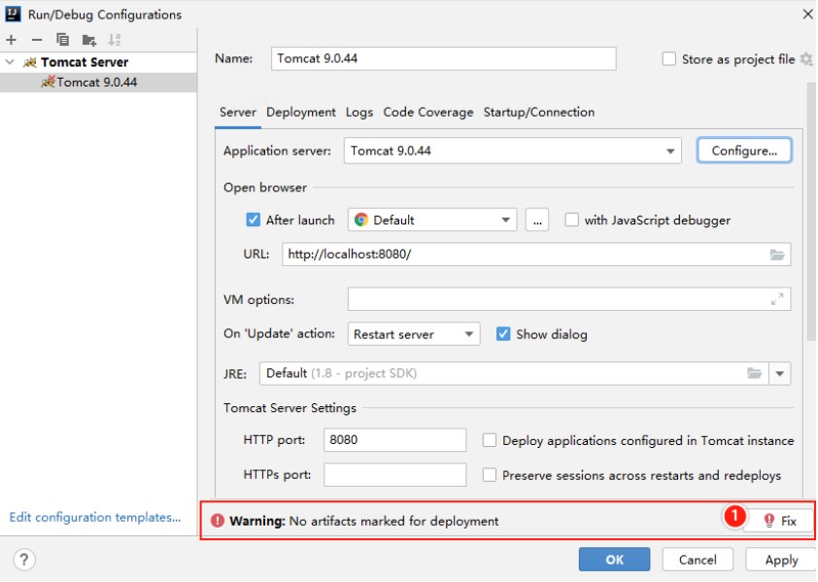Image resolution: width=818 pixels, height=582 pixels.
Task: Click the URL input field
Action: click(x=536, y=255)
